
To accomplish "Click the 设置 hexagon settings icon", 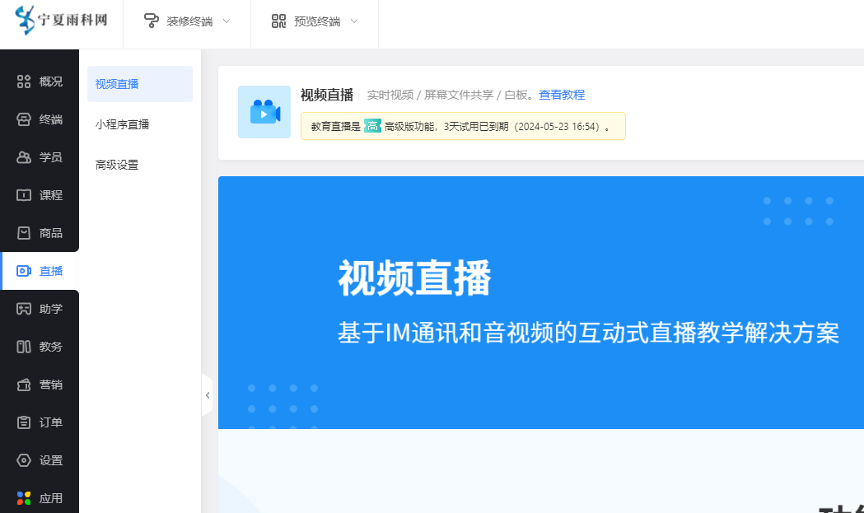I will [24, 460].
